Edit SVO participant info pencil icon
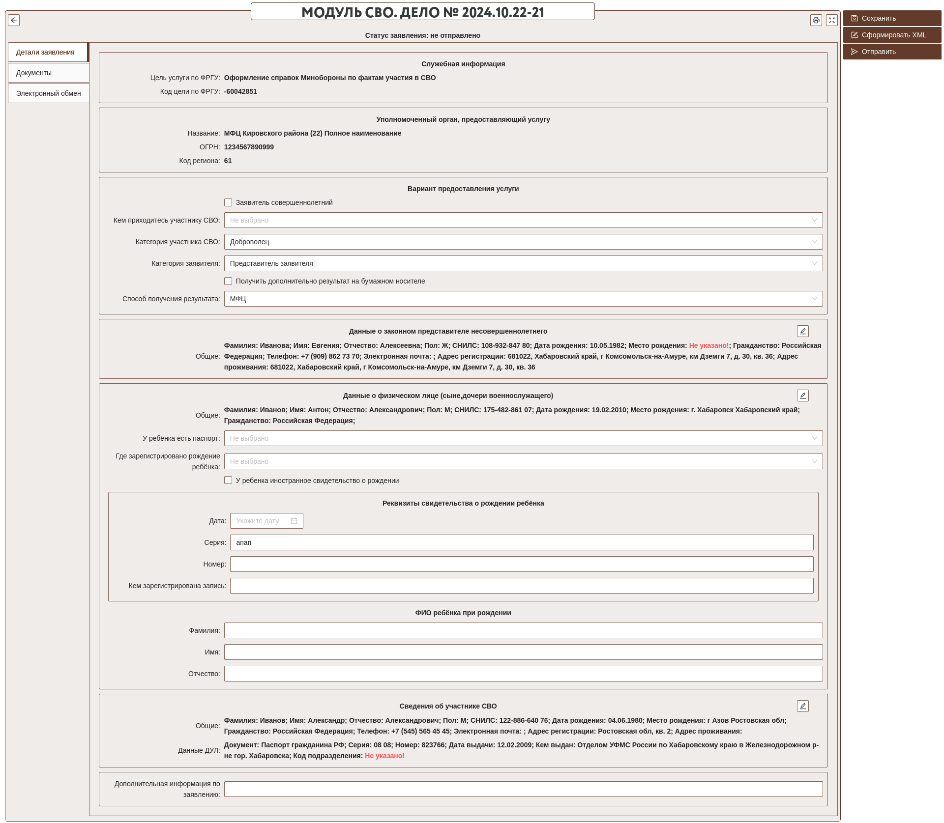 pos(803,706)
